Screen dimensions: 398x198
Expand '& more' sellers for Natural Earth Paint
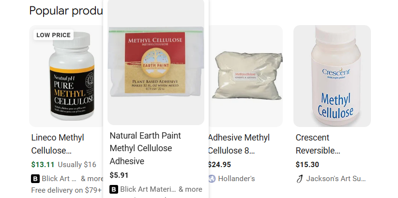(190, 189)
